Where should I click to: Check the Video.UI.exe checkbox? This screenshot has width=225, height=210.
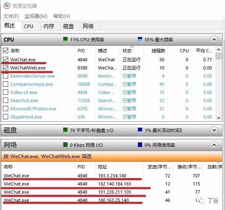(5, 92)
